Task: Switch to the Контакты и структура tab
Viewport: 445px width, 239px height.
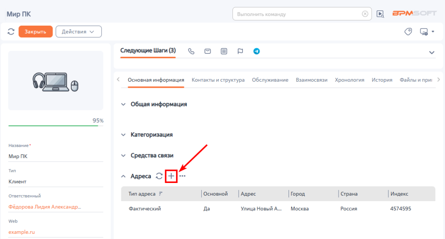Action: click(218, 80)
